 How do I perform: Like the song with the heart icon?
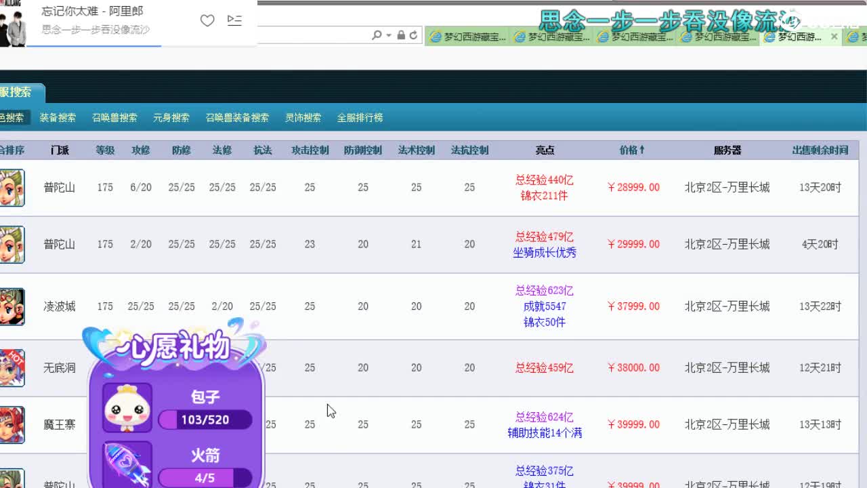pyautogui.click(x=207, y=21)
